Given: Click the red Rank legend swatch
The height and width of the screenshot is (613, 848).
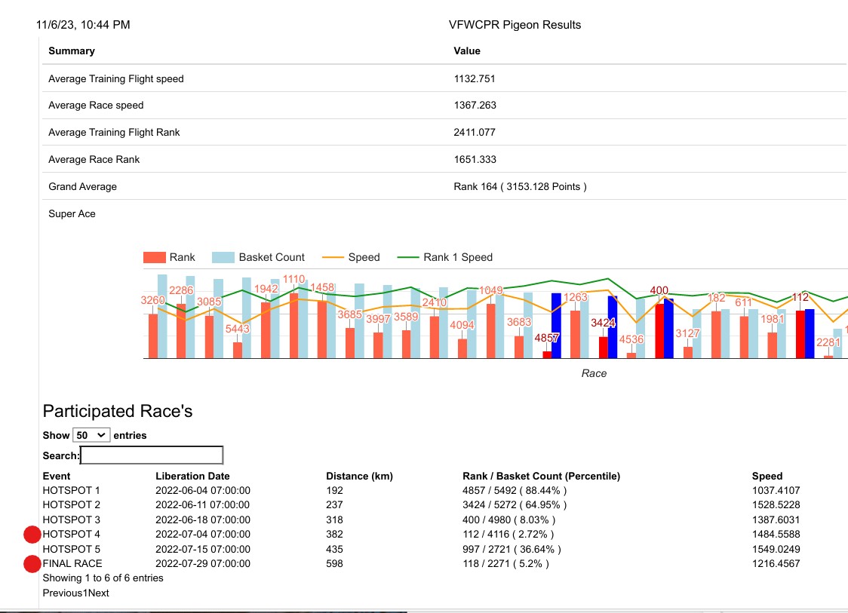Looking at the screenshot, I should point(154,257).
